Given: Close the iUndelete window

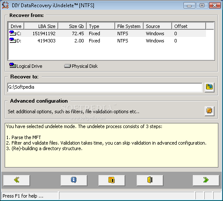Looking at the screenshot, I should coord(215,6).
